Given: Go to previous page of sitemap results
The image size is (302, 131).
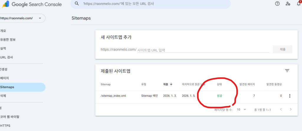Looking at the screenshot, I should click(x=281, y=109).
